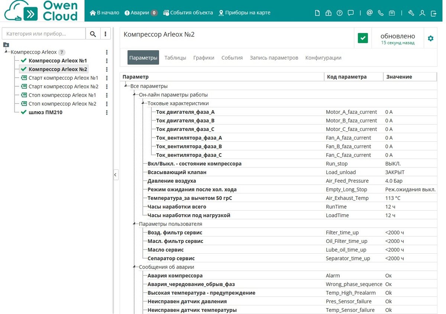Click the user profile icon in header

click(422, 13)
